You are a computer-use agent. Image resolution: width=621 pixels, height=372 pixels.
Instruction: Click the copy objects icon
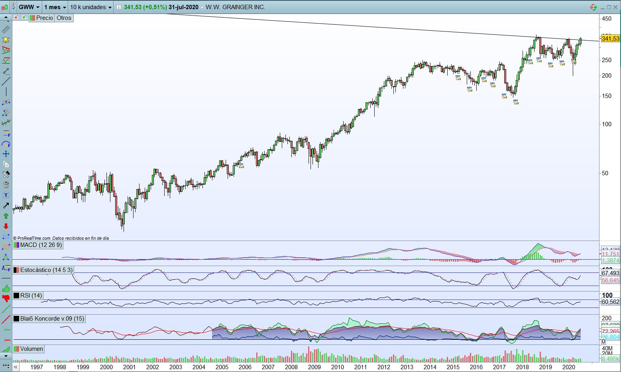click(x=6, y=164)
